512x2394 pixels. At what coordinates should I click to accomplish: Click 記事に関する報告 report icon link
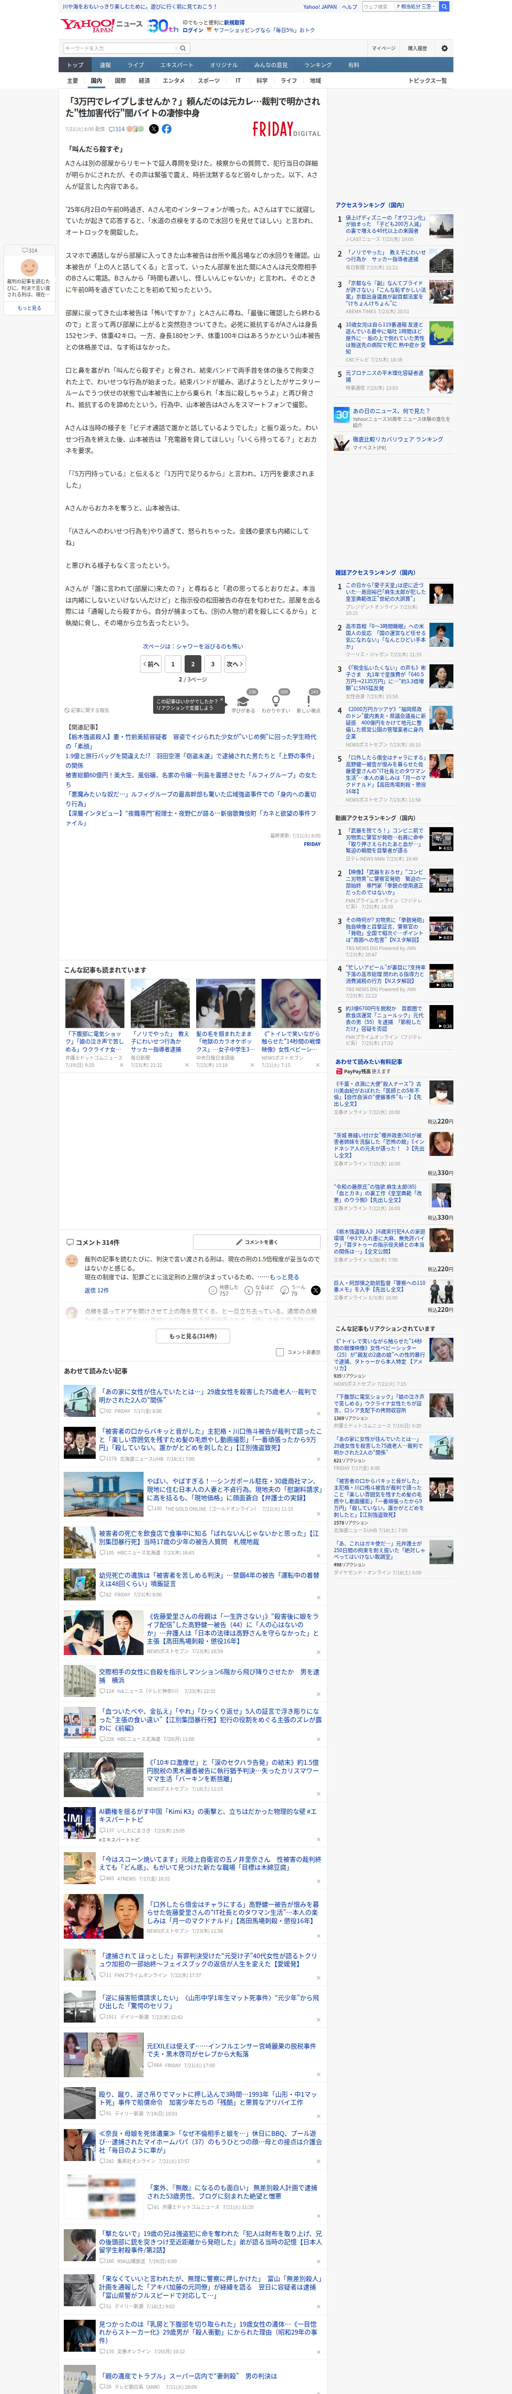(x=87, y=710)
